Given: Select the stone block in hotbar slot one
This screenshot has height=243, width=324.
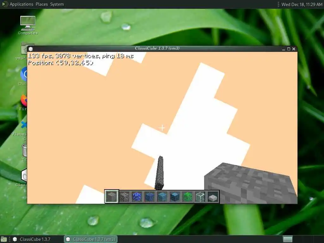Looking at the screenshot, I should (112, 196).
